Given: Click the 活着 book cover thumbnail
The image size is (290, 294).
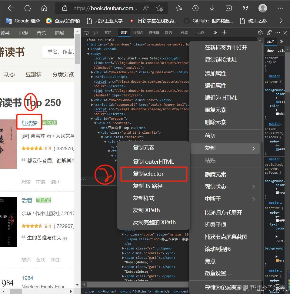Looking at the screenshot, I should (x=8, y=222).
